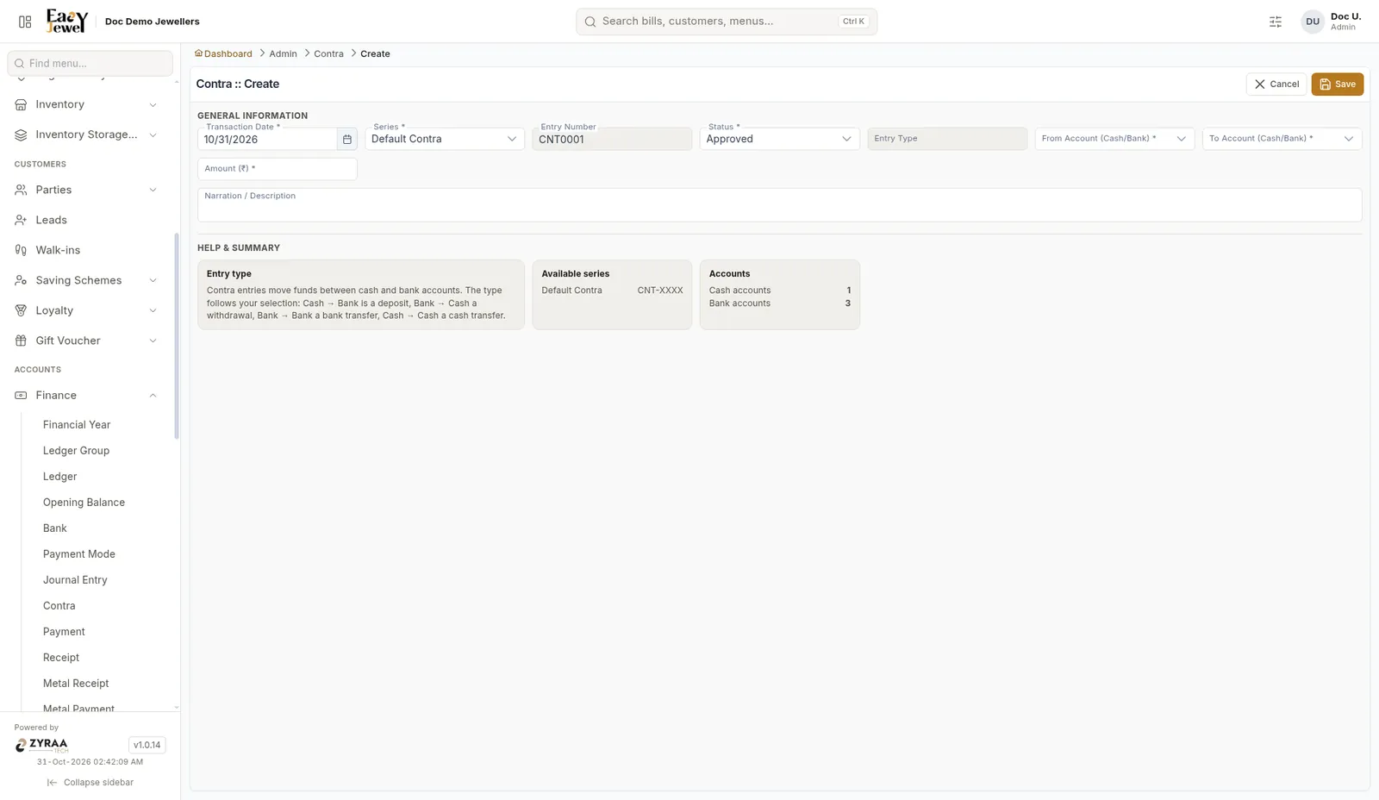
Task: Click the Gift Voucher icon in sidebar
Action: tap(21, 341)
